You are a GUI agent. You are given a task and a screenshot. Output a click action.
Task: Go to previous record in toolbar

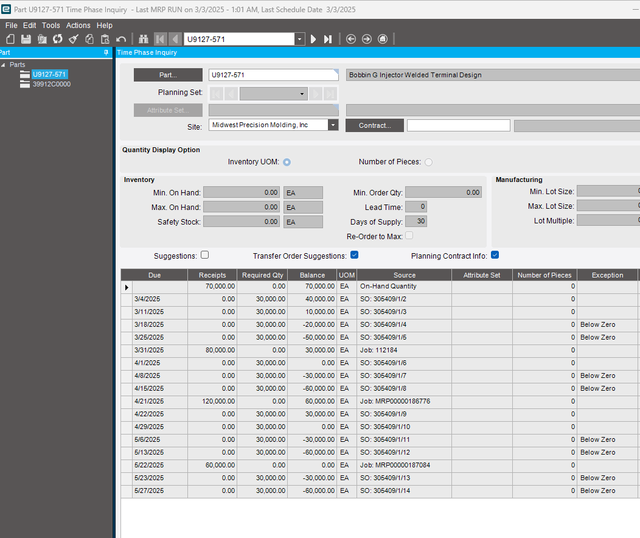click(175, 39)
